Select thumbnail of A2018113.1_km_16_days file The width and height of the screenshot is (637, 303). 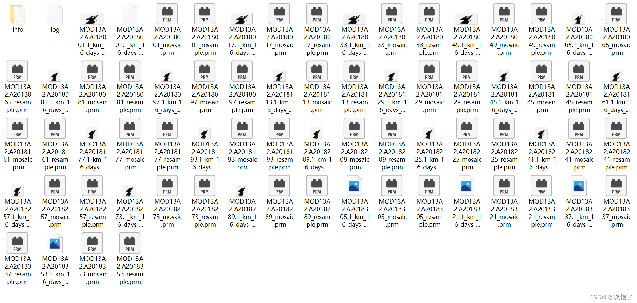(279, 76)
